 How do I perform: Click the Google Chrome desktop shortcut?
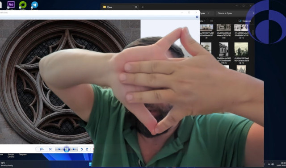point(11,155)
